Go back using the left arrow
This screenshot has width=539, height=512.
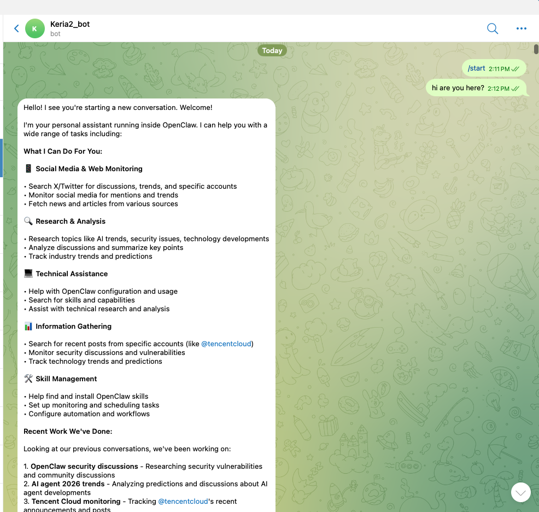pyautogui.click(x=16, y=28)
